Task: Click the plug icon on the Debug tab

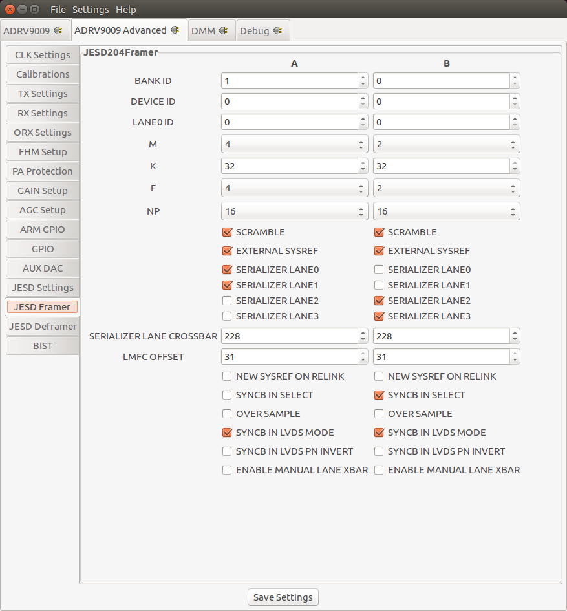Action: click(x=277, y=30)
